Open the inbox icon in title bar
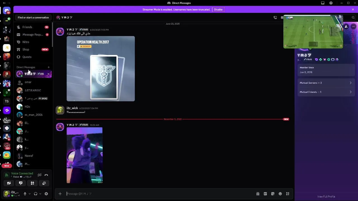Viewport: 358px width, 201px height. [x=323, y=3]
